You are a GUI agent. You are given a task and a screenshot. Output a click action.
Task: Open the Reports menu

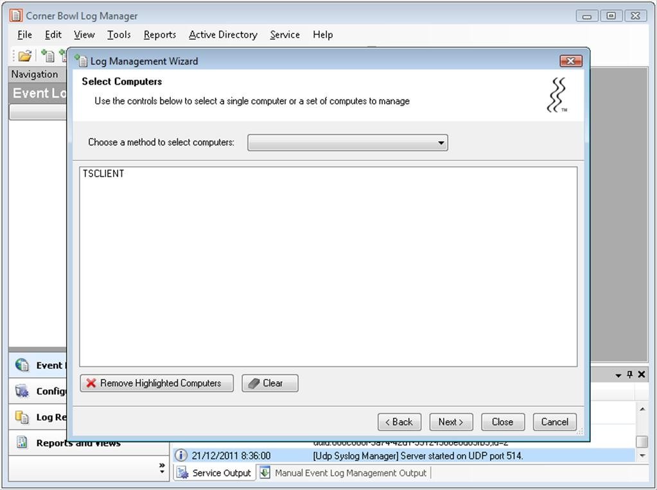[x=160, y=35]
